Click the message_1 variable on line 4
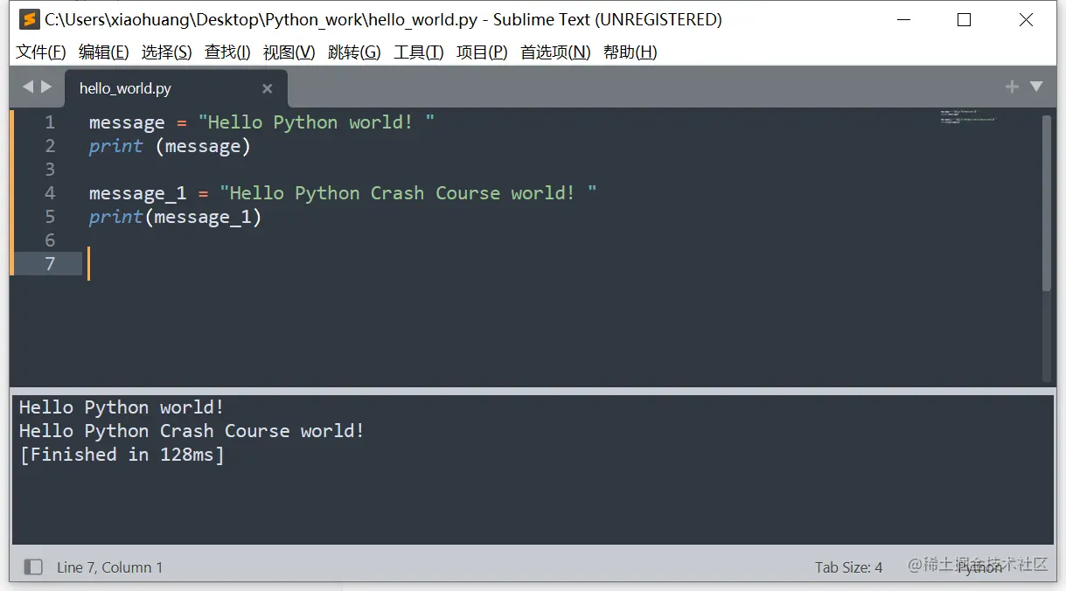Image resolution: width=1066 pixels, height=591 pixels. coord(138,193)
